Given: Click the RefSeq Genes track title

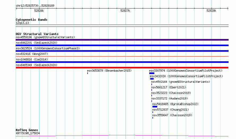Looking at the screenshot, I should (x=27, y=130).
